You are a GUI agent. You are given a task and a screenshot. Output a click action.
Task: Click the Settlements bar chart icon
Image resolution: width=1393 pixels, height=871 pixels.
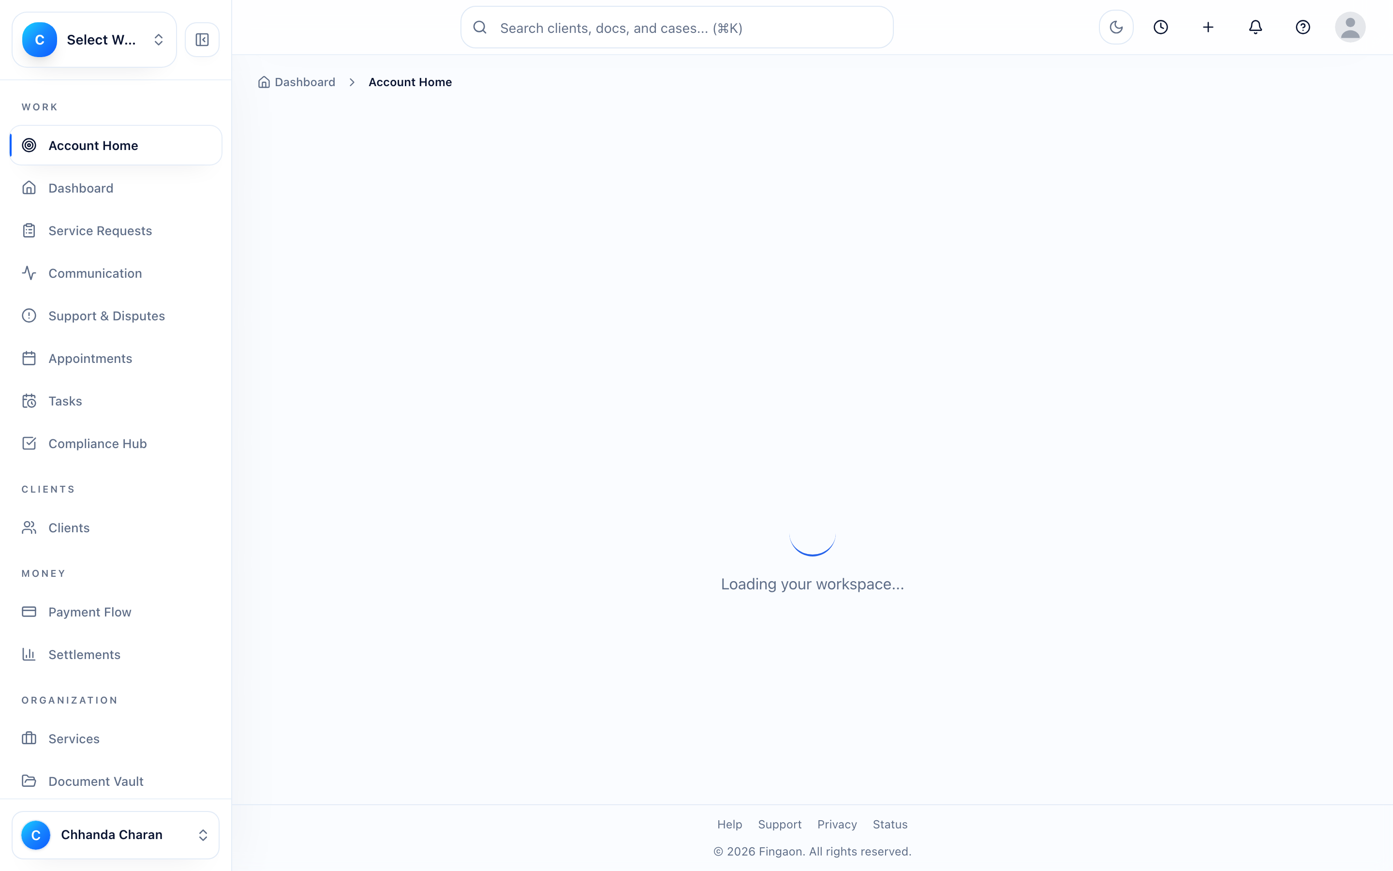(29, 654)
